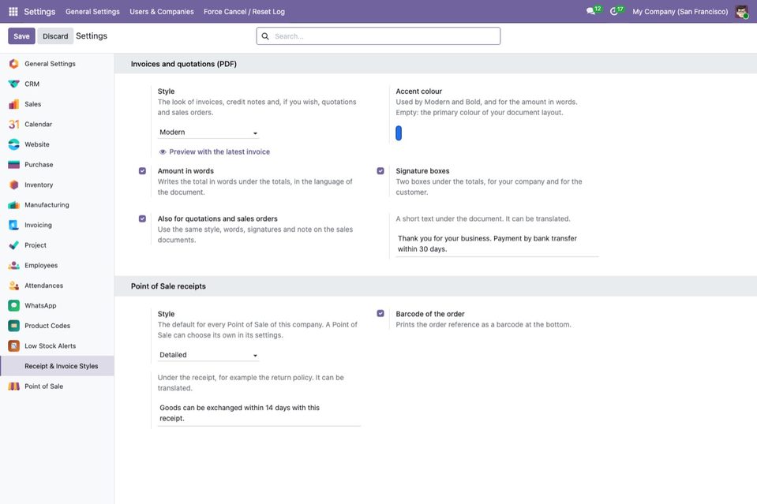Click the Website app icon in sidebar
757x504 pixels.
click(x=13, y=144)
